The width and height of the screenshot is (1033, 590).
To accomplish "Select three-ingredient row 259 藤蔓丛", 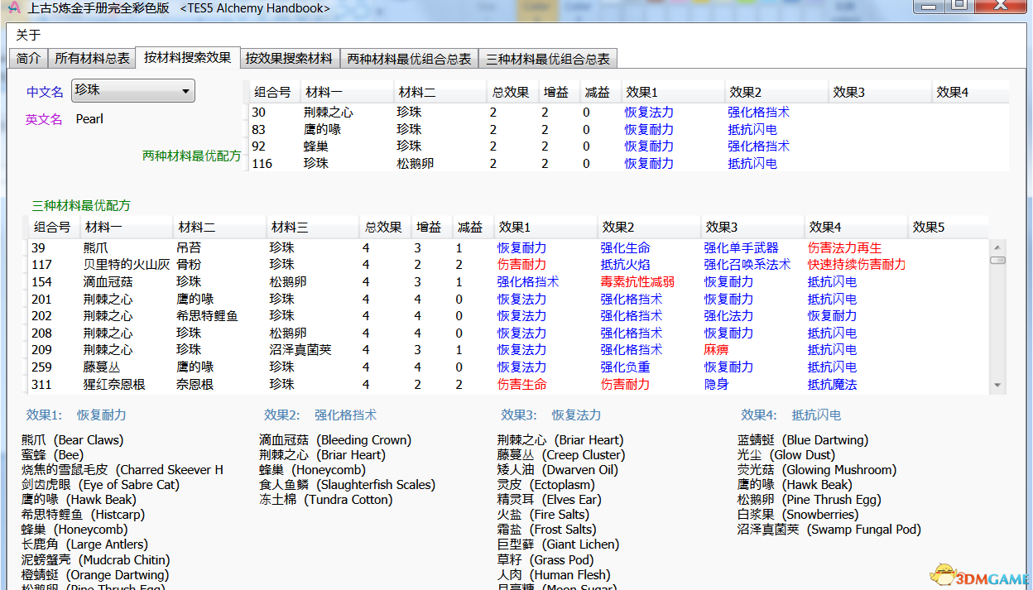I will pyautogui.click(x=508, y=367).
